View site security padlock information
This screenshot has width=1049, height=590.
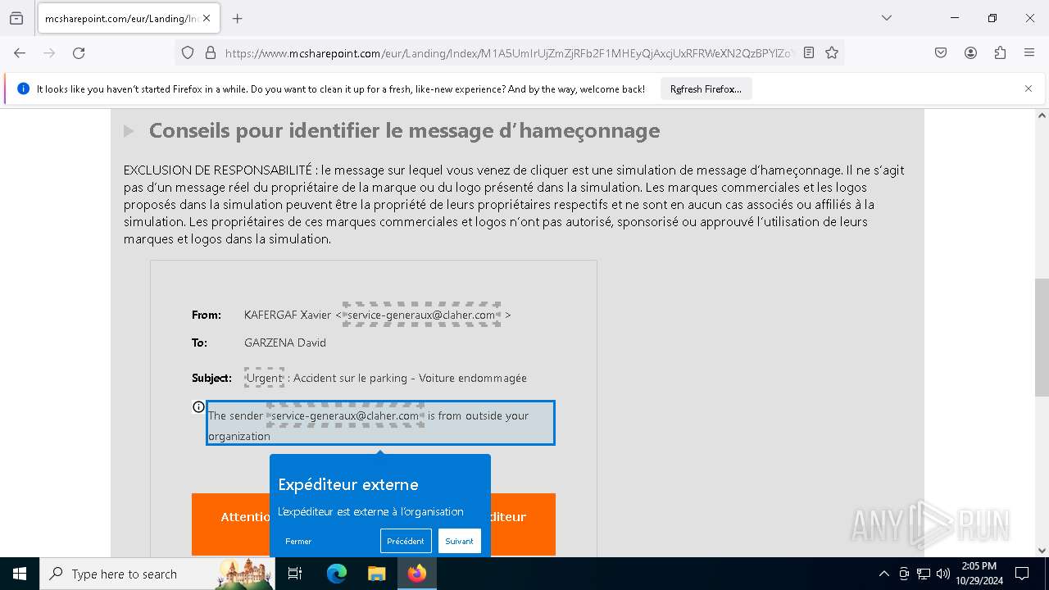(211, 52)
